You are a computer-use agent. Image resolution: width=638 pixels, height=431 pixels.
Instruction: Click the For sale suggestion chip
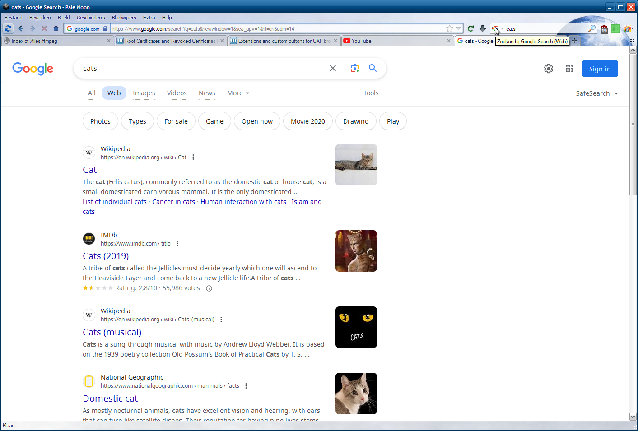coord(176,121)
